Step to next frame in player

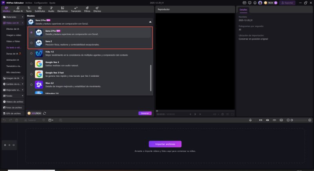[200, 114]
